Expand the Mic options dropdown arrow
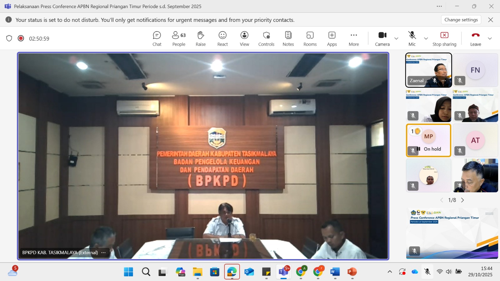 point(426,38)
